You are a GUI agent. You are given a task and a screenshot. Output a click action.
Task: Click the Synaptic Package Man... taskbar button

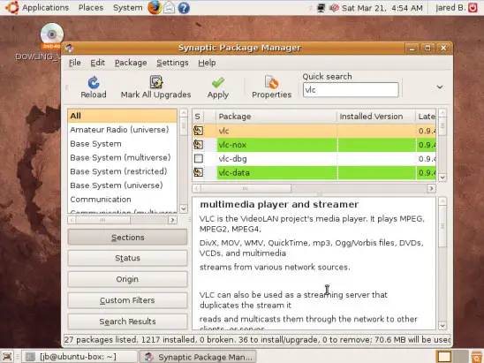198,357
